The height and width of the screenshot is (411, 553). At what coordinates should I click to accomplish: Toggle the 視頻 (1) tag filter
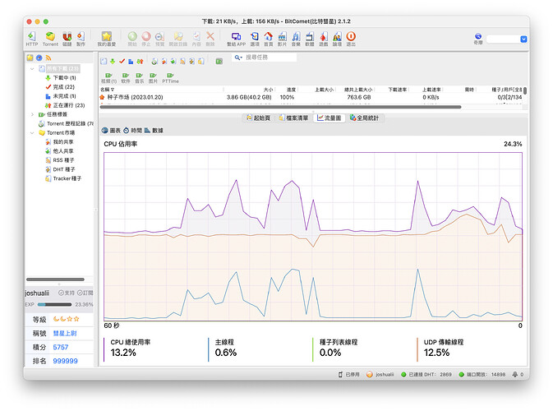(x=109, y=78)
